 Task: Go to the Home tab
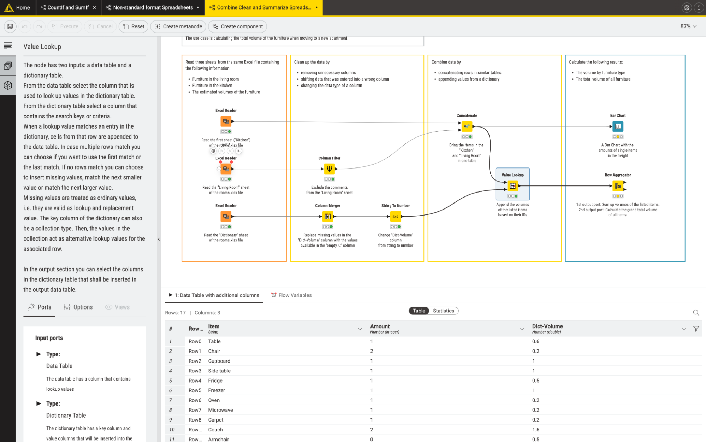pyautogui.click(x=18, y=7)
